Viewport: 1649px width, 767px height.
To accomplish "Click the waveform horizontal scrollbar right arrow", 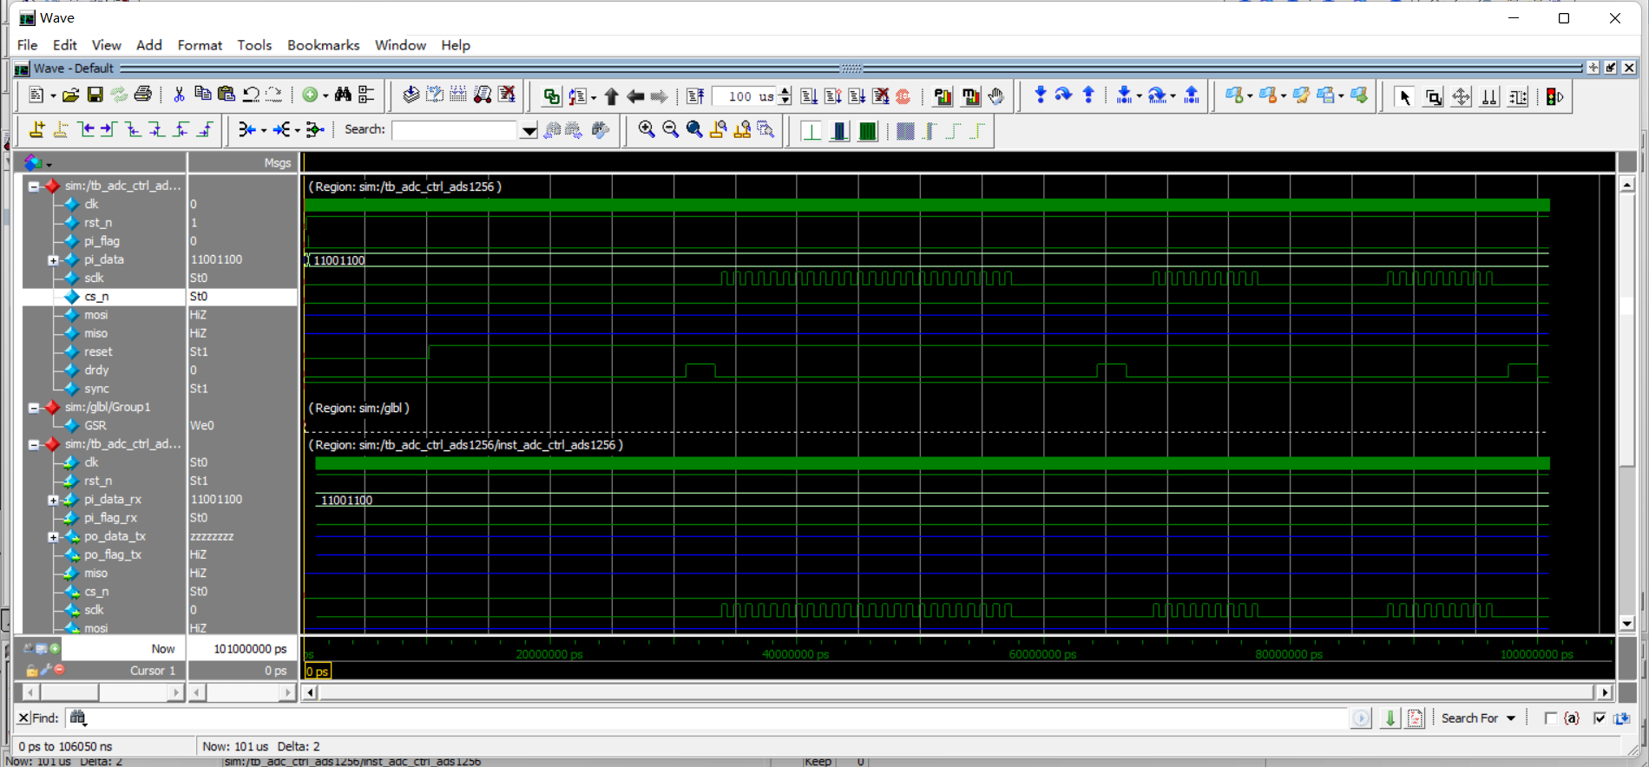I will tap(1605, 692).
